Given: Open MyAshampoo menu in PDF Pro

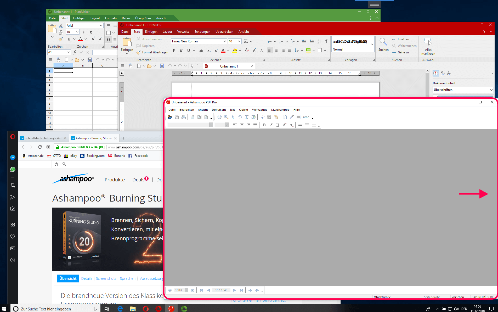Looking at the screenshot, I should 280,110.
